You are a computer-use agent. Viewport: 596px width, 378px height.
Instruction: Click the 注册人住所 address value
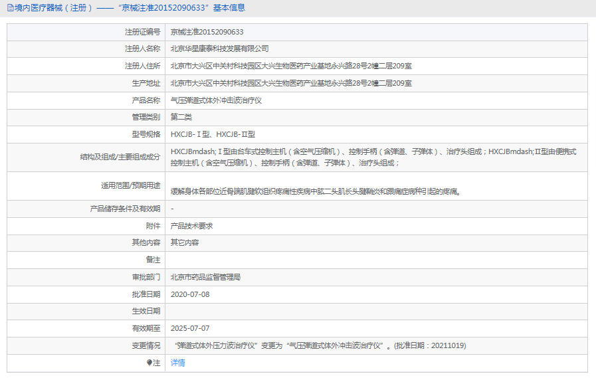pos(291,66)
